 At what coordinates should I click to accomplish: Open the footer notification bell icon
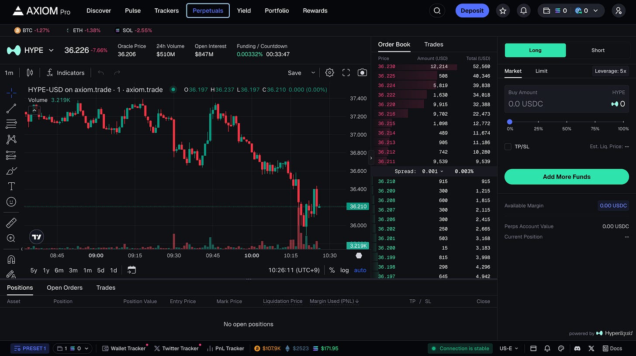tap(547, 348)
